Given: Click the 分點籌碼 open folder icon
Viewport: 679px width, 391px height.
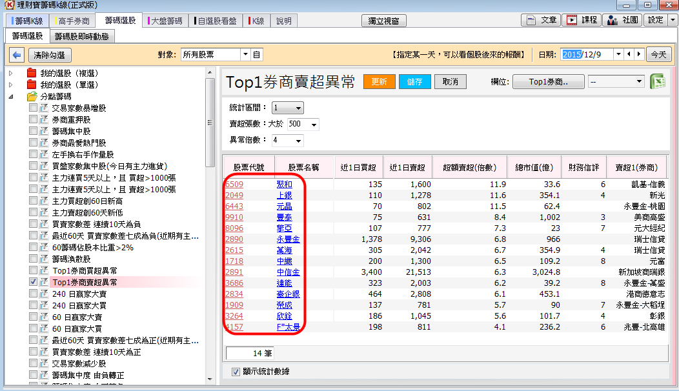Looking at the screenshot, I should point(32,97).
